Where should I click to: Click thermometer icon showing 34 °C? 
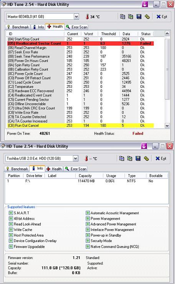point(87,17)
